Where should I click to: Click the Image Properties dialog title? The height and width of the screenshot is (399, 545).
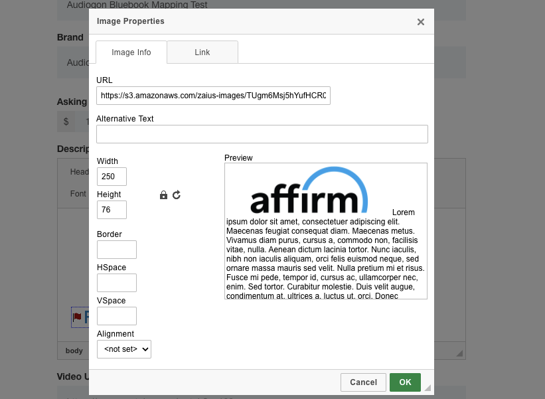131,21
